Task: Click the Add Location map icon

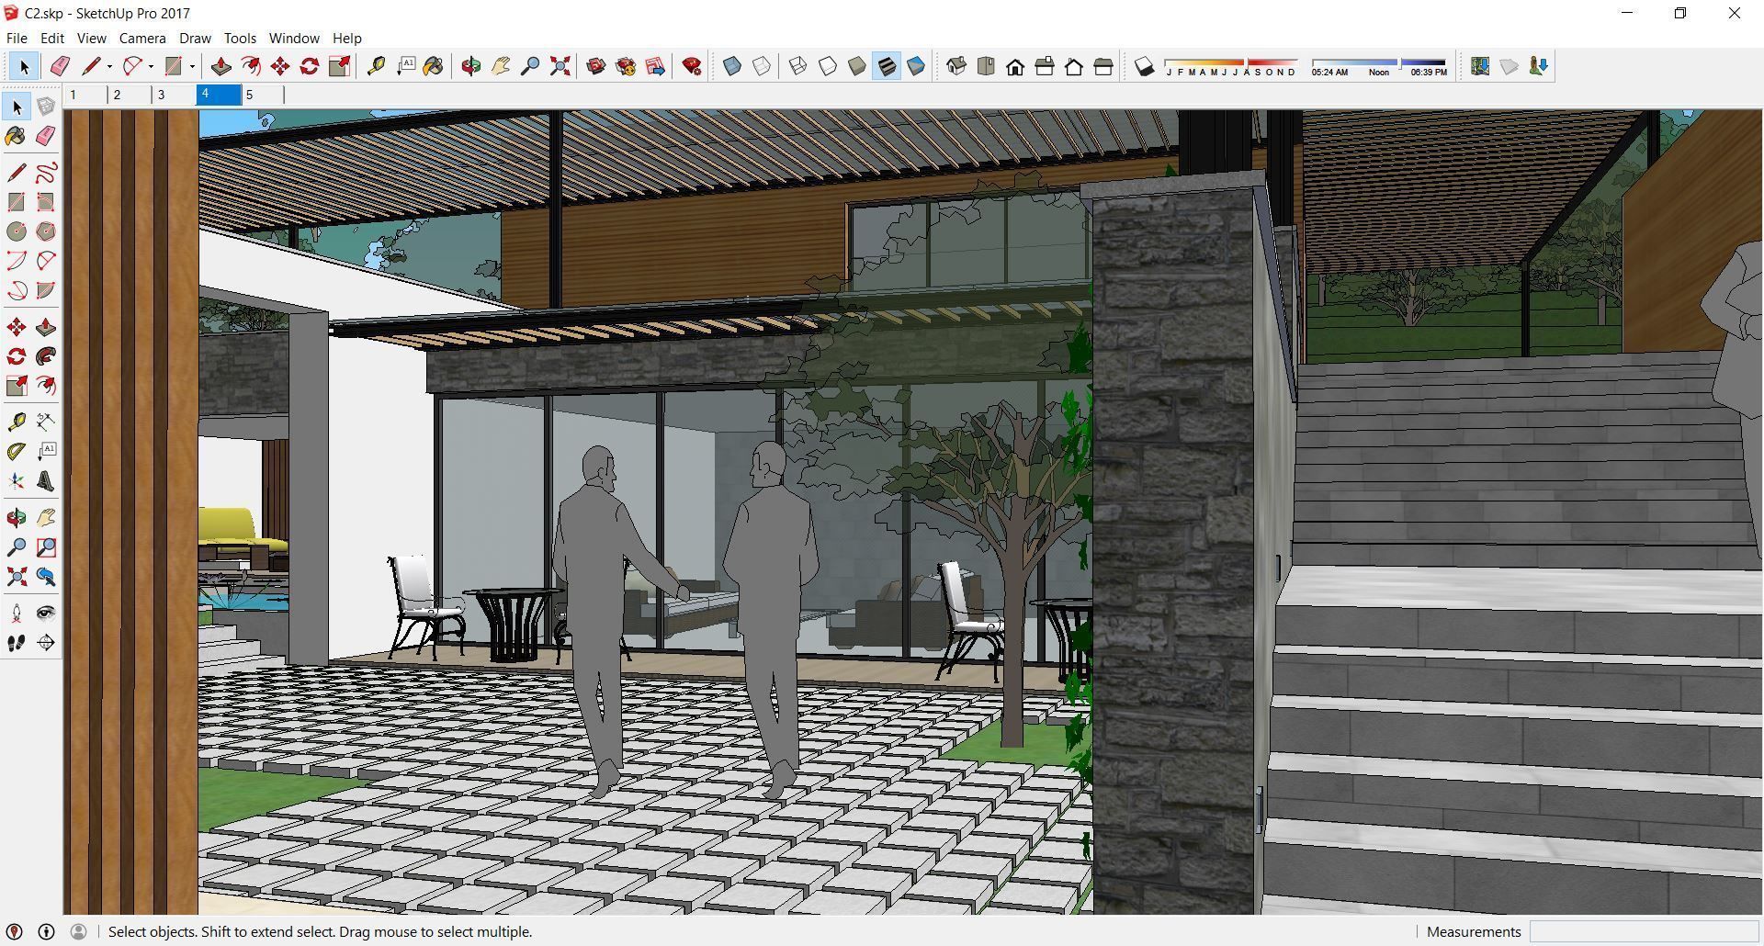Action: [1480, 66]
